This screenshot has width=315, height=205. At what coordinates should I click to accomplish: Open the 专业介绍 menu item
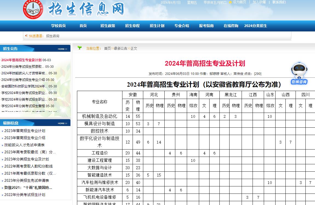pos(182,26)
